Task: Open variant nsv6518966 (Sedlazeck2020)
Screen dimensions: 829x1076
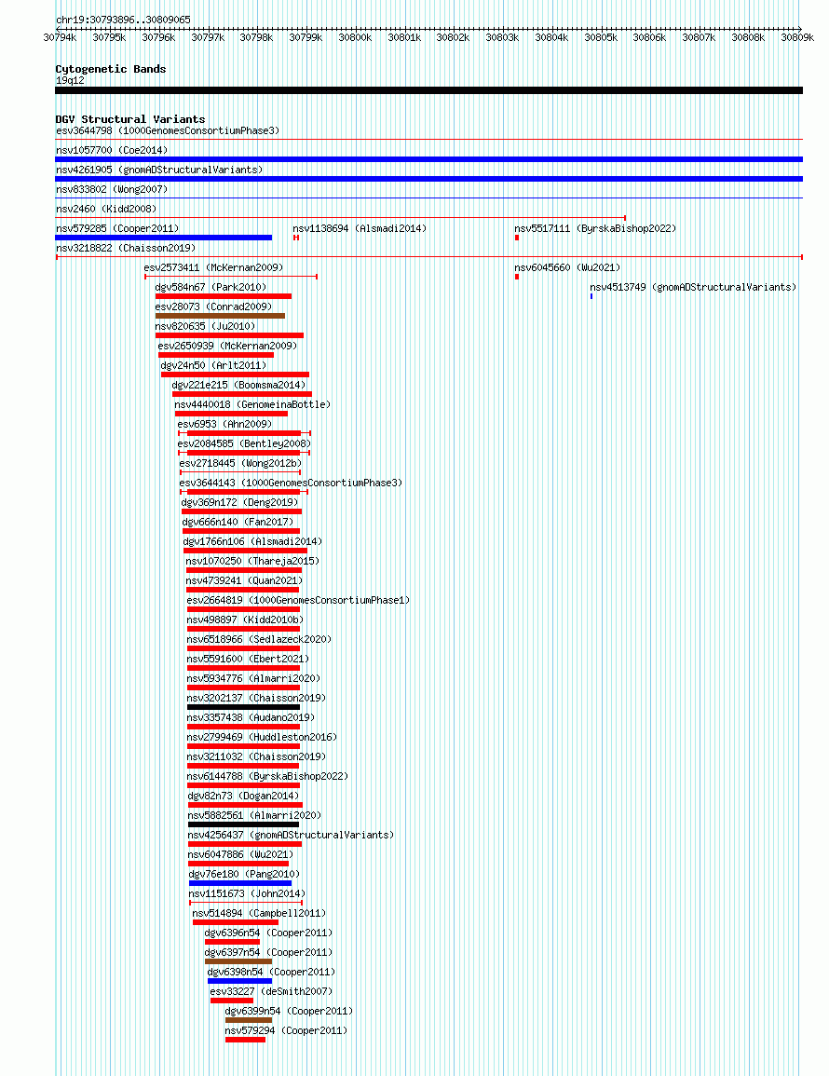Action: pos(259,639)
